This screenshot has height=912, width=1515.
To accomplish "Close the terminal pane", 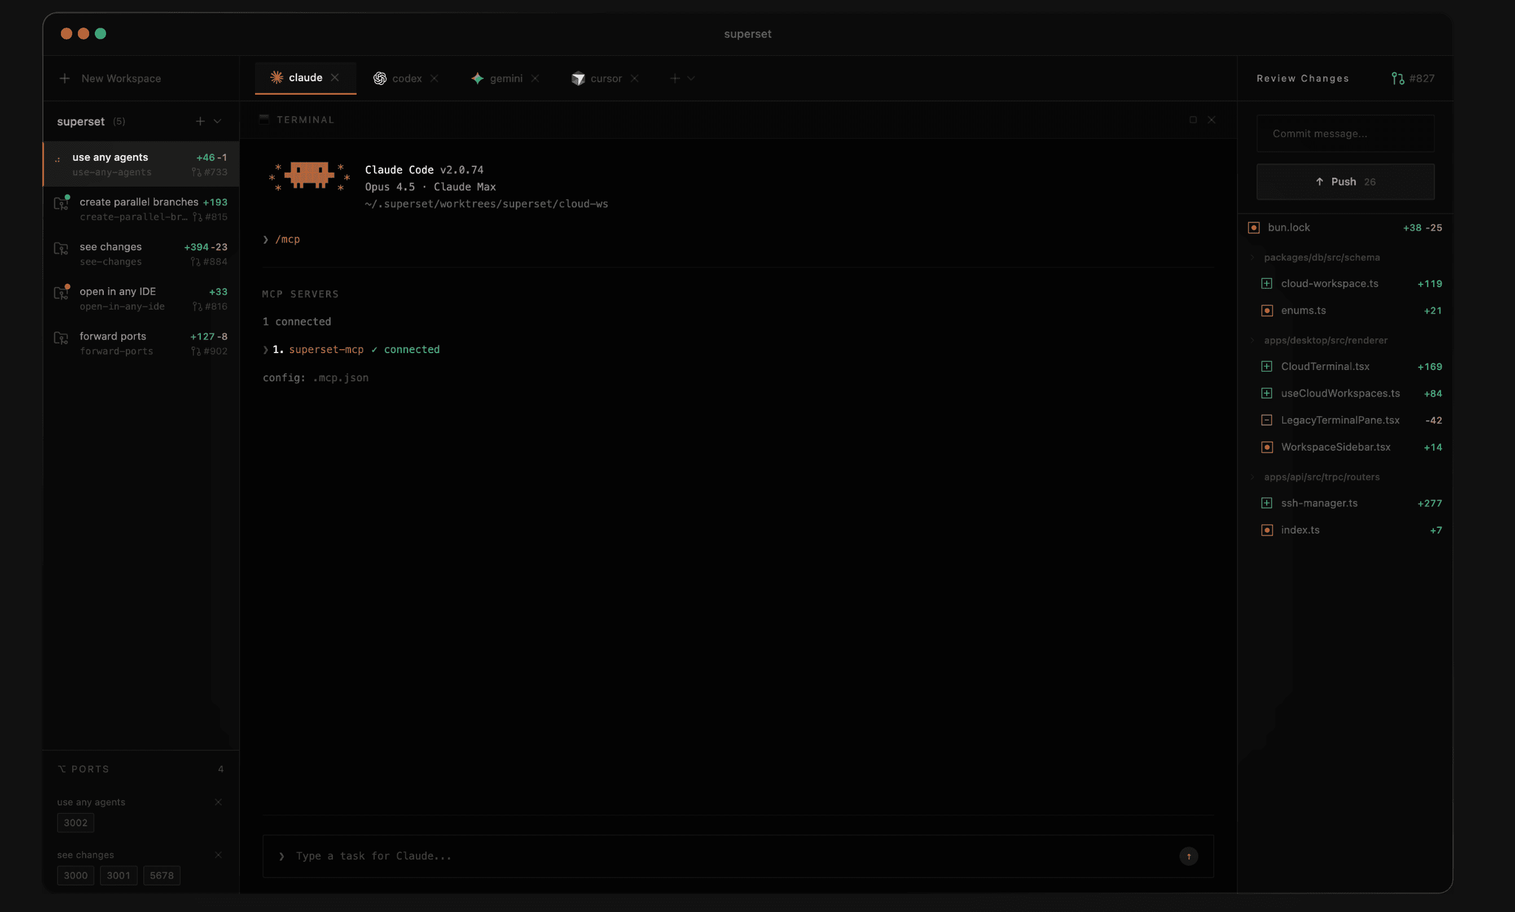I will click(x=1211, y=120).
